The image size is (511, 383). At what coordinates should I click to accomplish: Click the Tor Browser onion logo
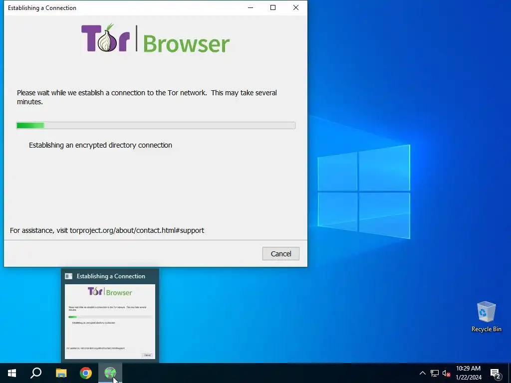coord(156,38)
